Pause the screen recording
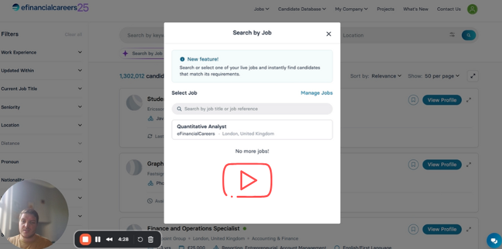The height and width of the screenshot is (249, 502). click(98, 240)
